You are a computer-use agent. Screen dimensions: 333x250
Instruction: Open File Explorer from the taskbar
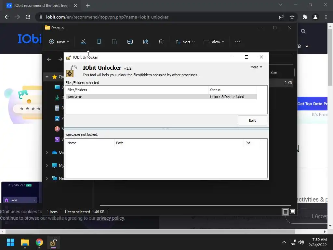click(x=25, y=242)
